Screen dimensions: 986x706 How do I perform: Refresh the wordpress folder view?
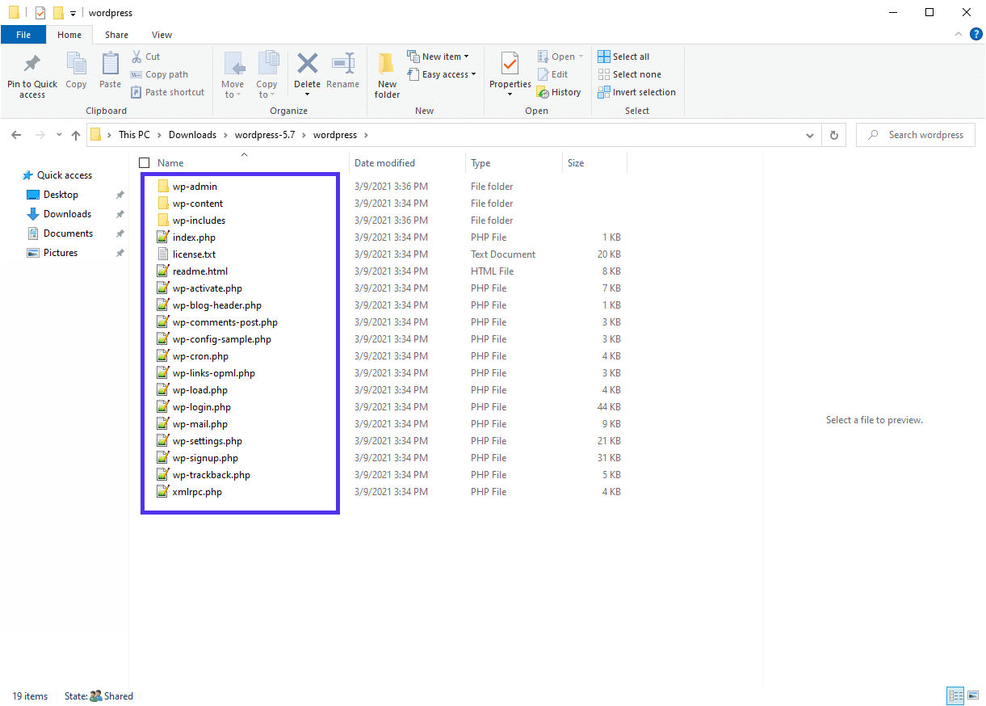pyautogui.click(x=833, y=135)
